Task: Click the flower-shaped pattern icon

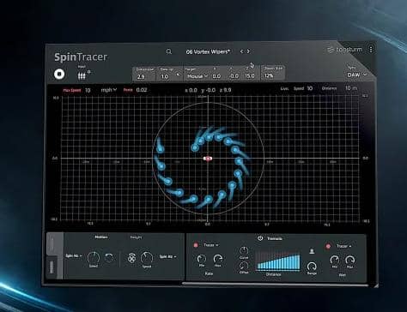Action: (x=131, y=258)
